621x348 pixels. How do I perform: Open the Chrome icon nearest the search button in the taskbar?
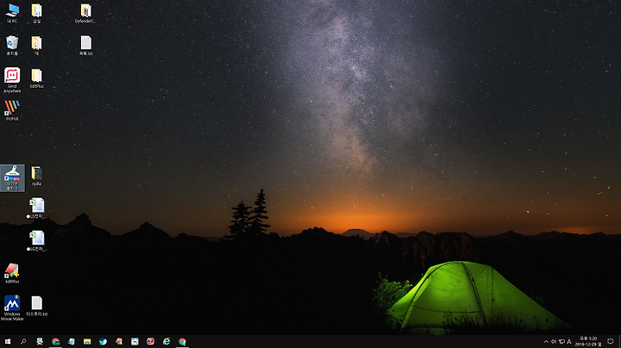55,341
